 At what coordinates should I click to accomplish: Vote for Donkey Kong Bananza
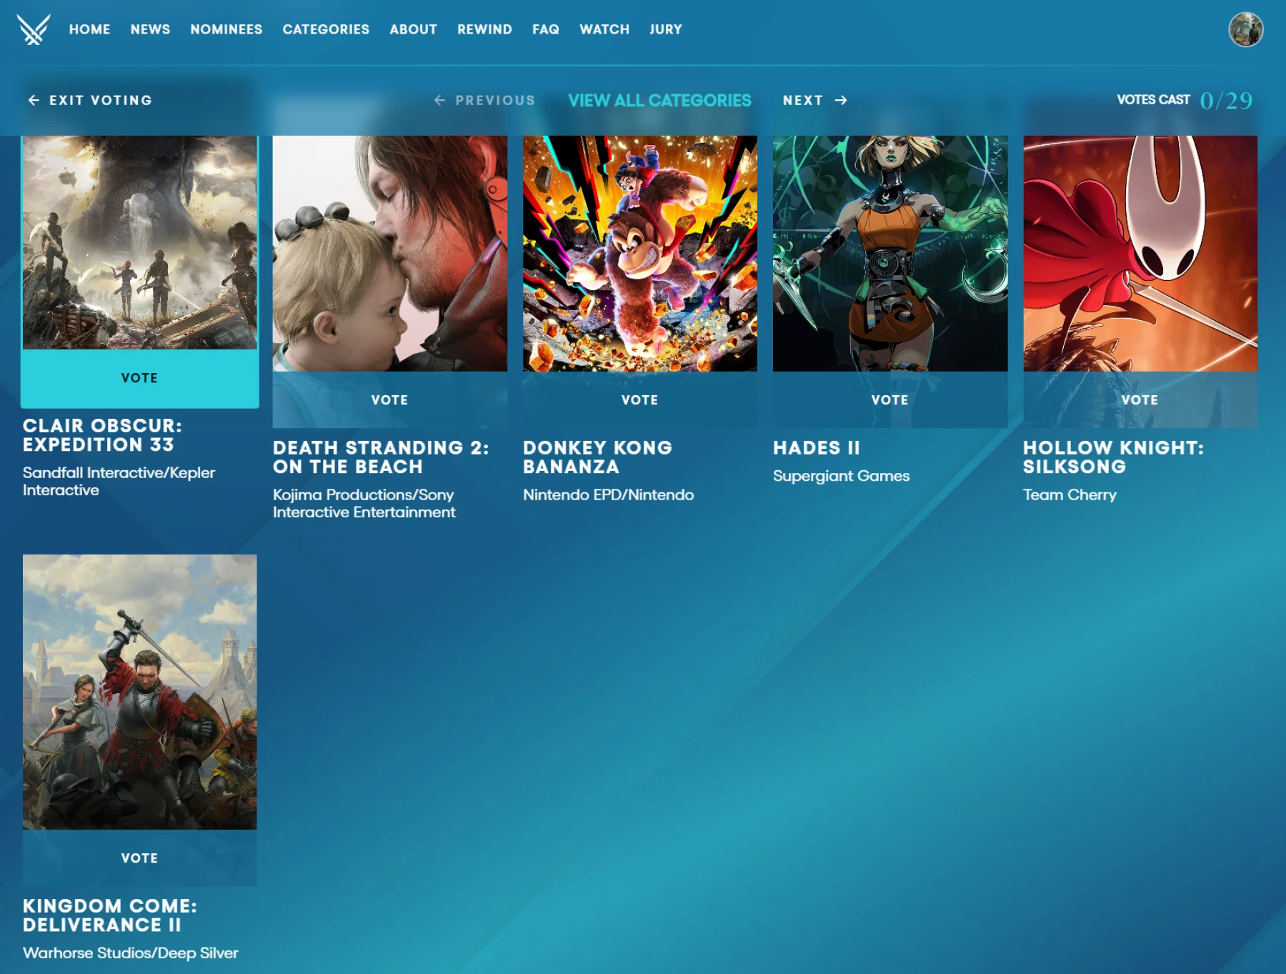pyautogui.click(x=640, y=399)
